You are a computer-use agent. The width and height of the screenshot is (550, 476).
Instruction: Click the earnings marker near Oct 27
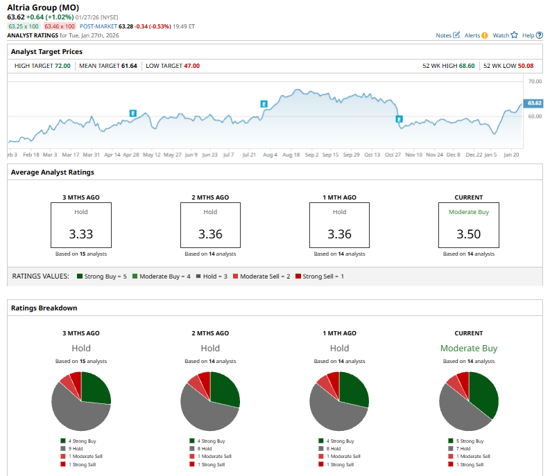click(399, 119)
